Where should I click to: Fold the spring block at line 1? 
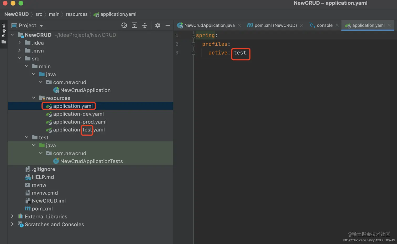tap(194, 35)
